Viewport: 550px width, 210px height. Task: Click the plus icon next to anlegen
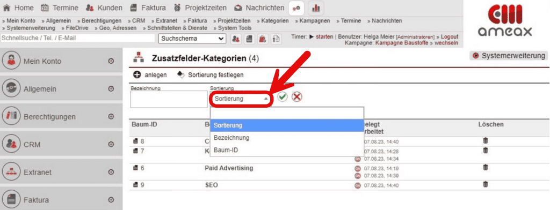coord(137,74)
